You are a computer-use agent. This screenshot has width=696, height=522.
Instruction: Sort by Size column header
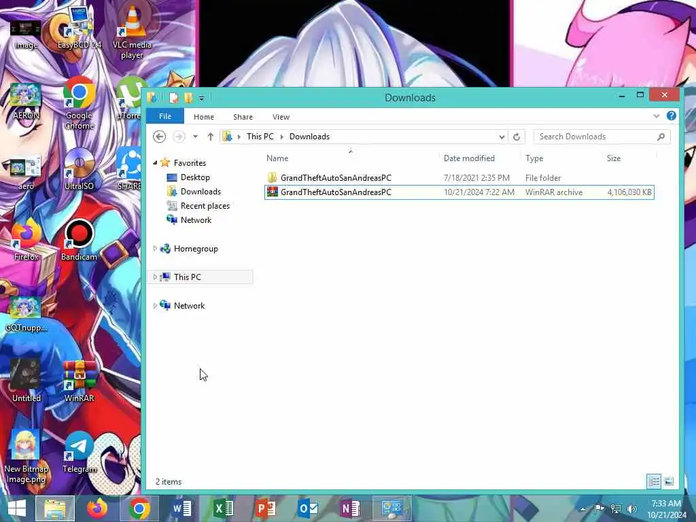(x=614, y=158)
